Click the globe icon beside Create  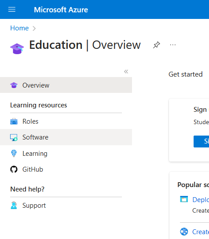[184, 232]
